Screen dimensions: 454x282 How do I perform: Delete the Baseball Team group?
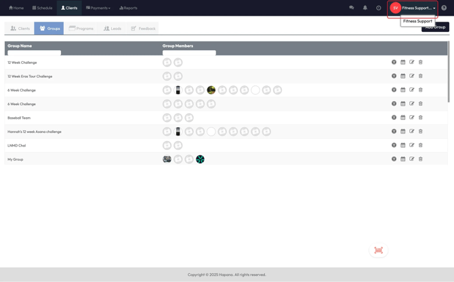(x=421, y=118)
